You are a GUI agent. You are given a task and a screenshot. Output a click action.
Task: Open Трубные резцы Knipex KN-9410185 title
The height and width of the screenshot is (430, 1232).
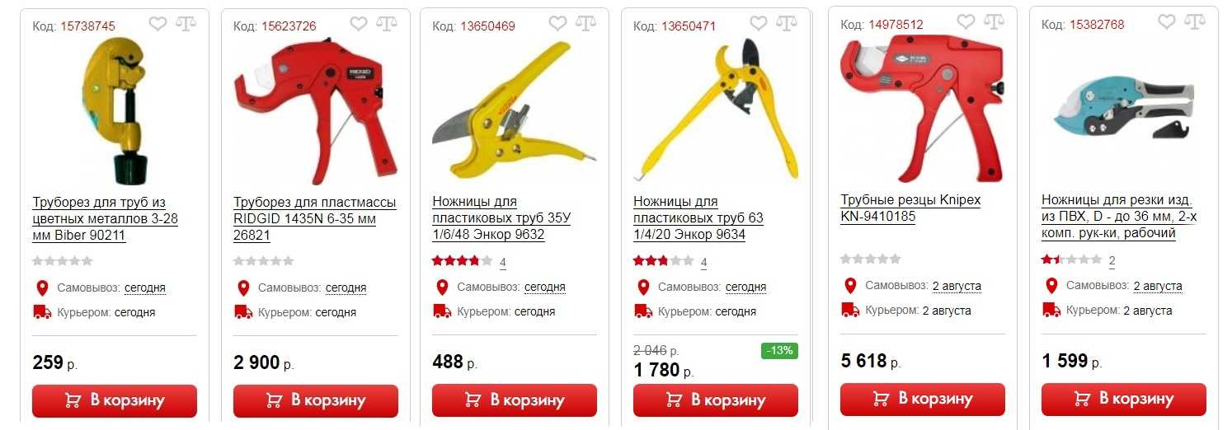(x=910, y=208)
